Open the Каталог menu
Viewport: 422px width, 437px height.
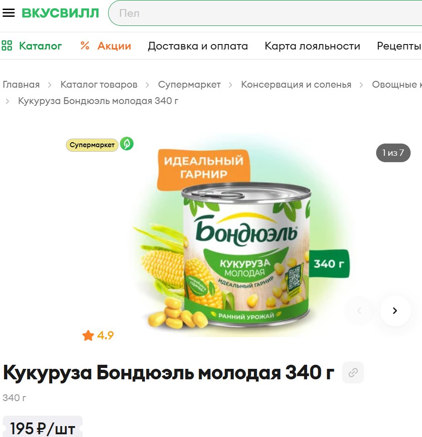tap(40, 46)
